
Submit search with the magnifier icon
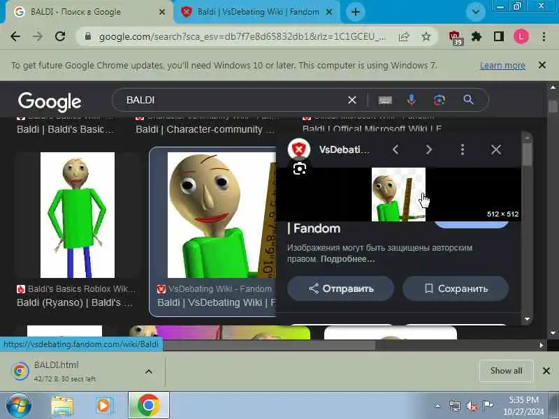(468, 100)
